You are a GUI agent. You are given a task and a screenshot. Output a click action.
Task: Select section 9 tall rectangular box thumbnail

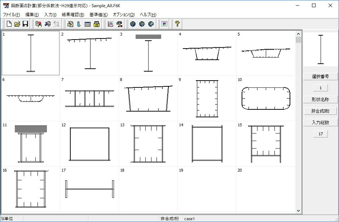(x=207, y=98)
